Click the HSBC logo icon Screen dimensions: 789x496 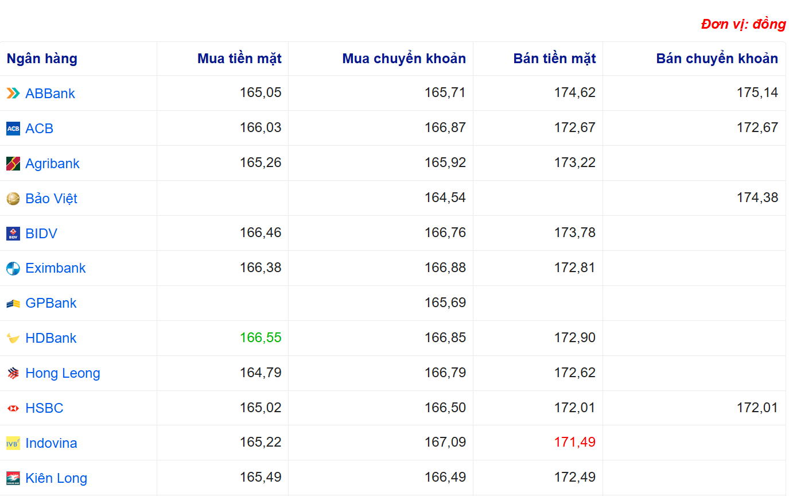tap(13, 408)
